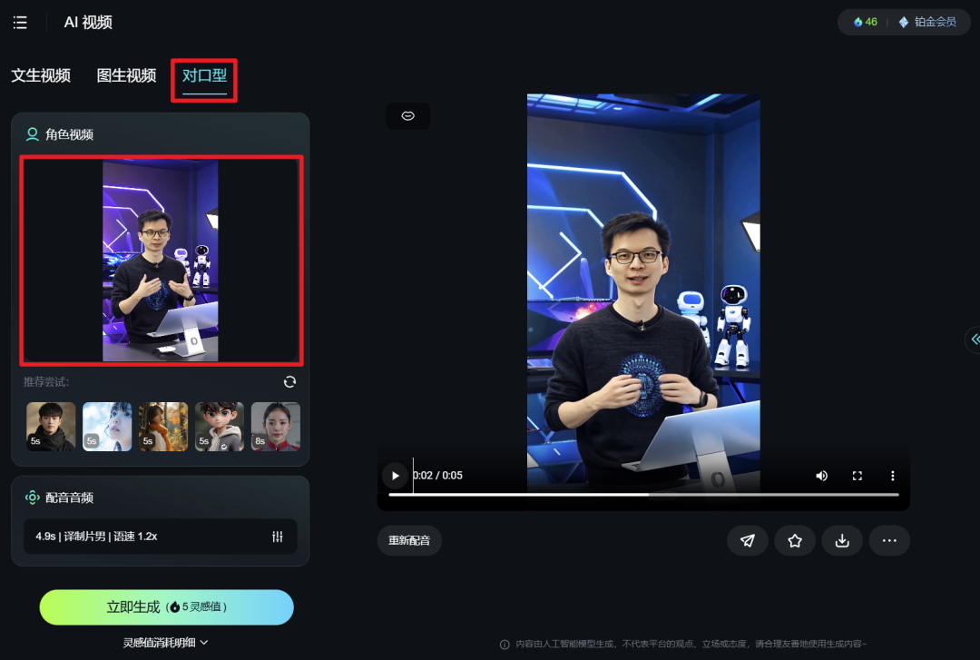Open audio settings sliders icon
Viewport: 980px width, 660px height.
click(278, 537)
